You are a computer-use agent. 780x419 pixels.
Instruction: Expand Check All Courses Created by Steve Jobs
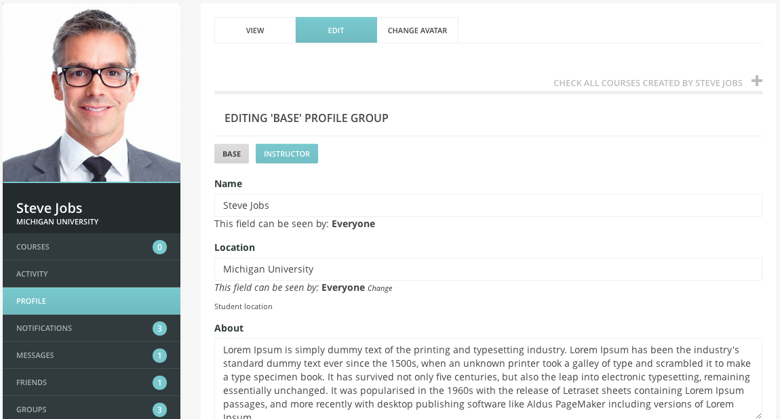[x=648, y=83]
